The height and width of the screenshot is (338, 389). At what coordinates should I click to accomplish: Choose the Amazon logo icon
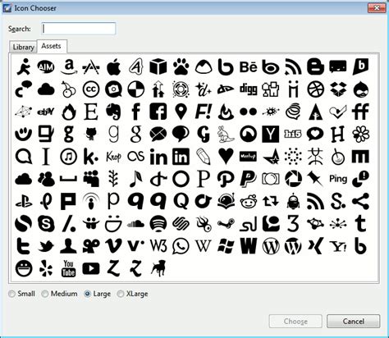coord(69,66)
